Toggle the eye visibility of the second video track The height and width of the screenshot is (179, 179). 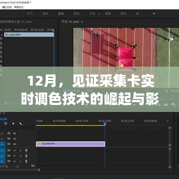pos(14,139)
